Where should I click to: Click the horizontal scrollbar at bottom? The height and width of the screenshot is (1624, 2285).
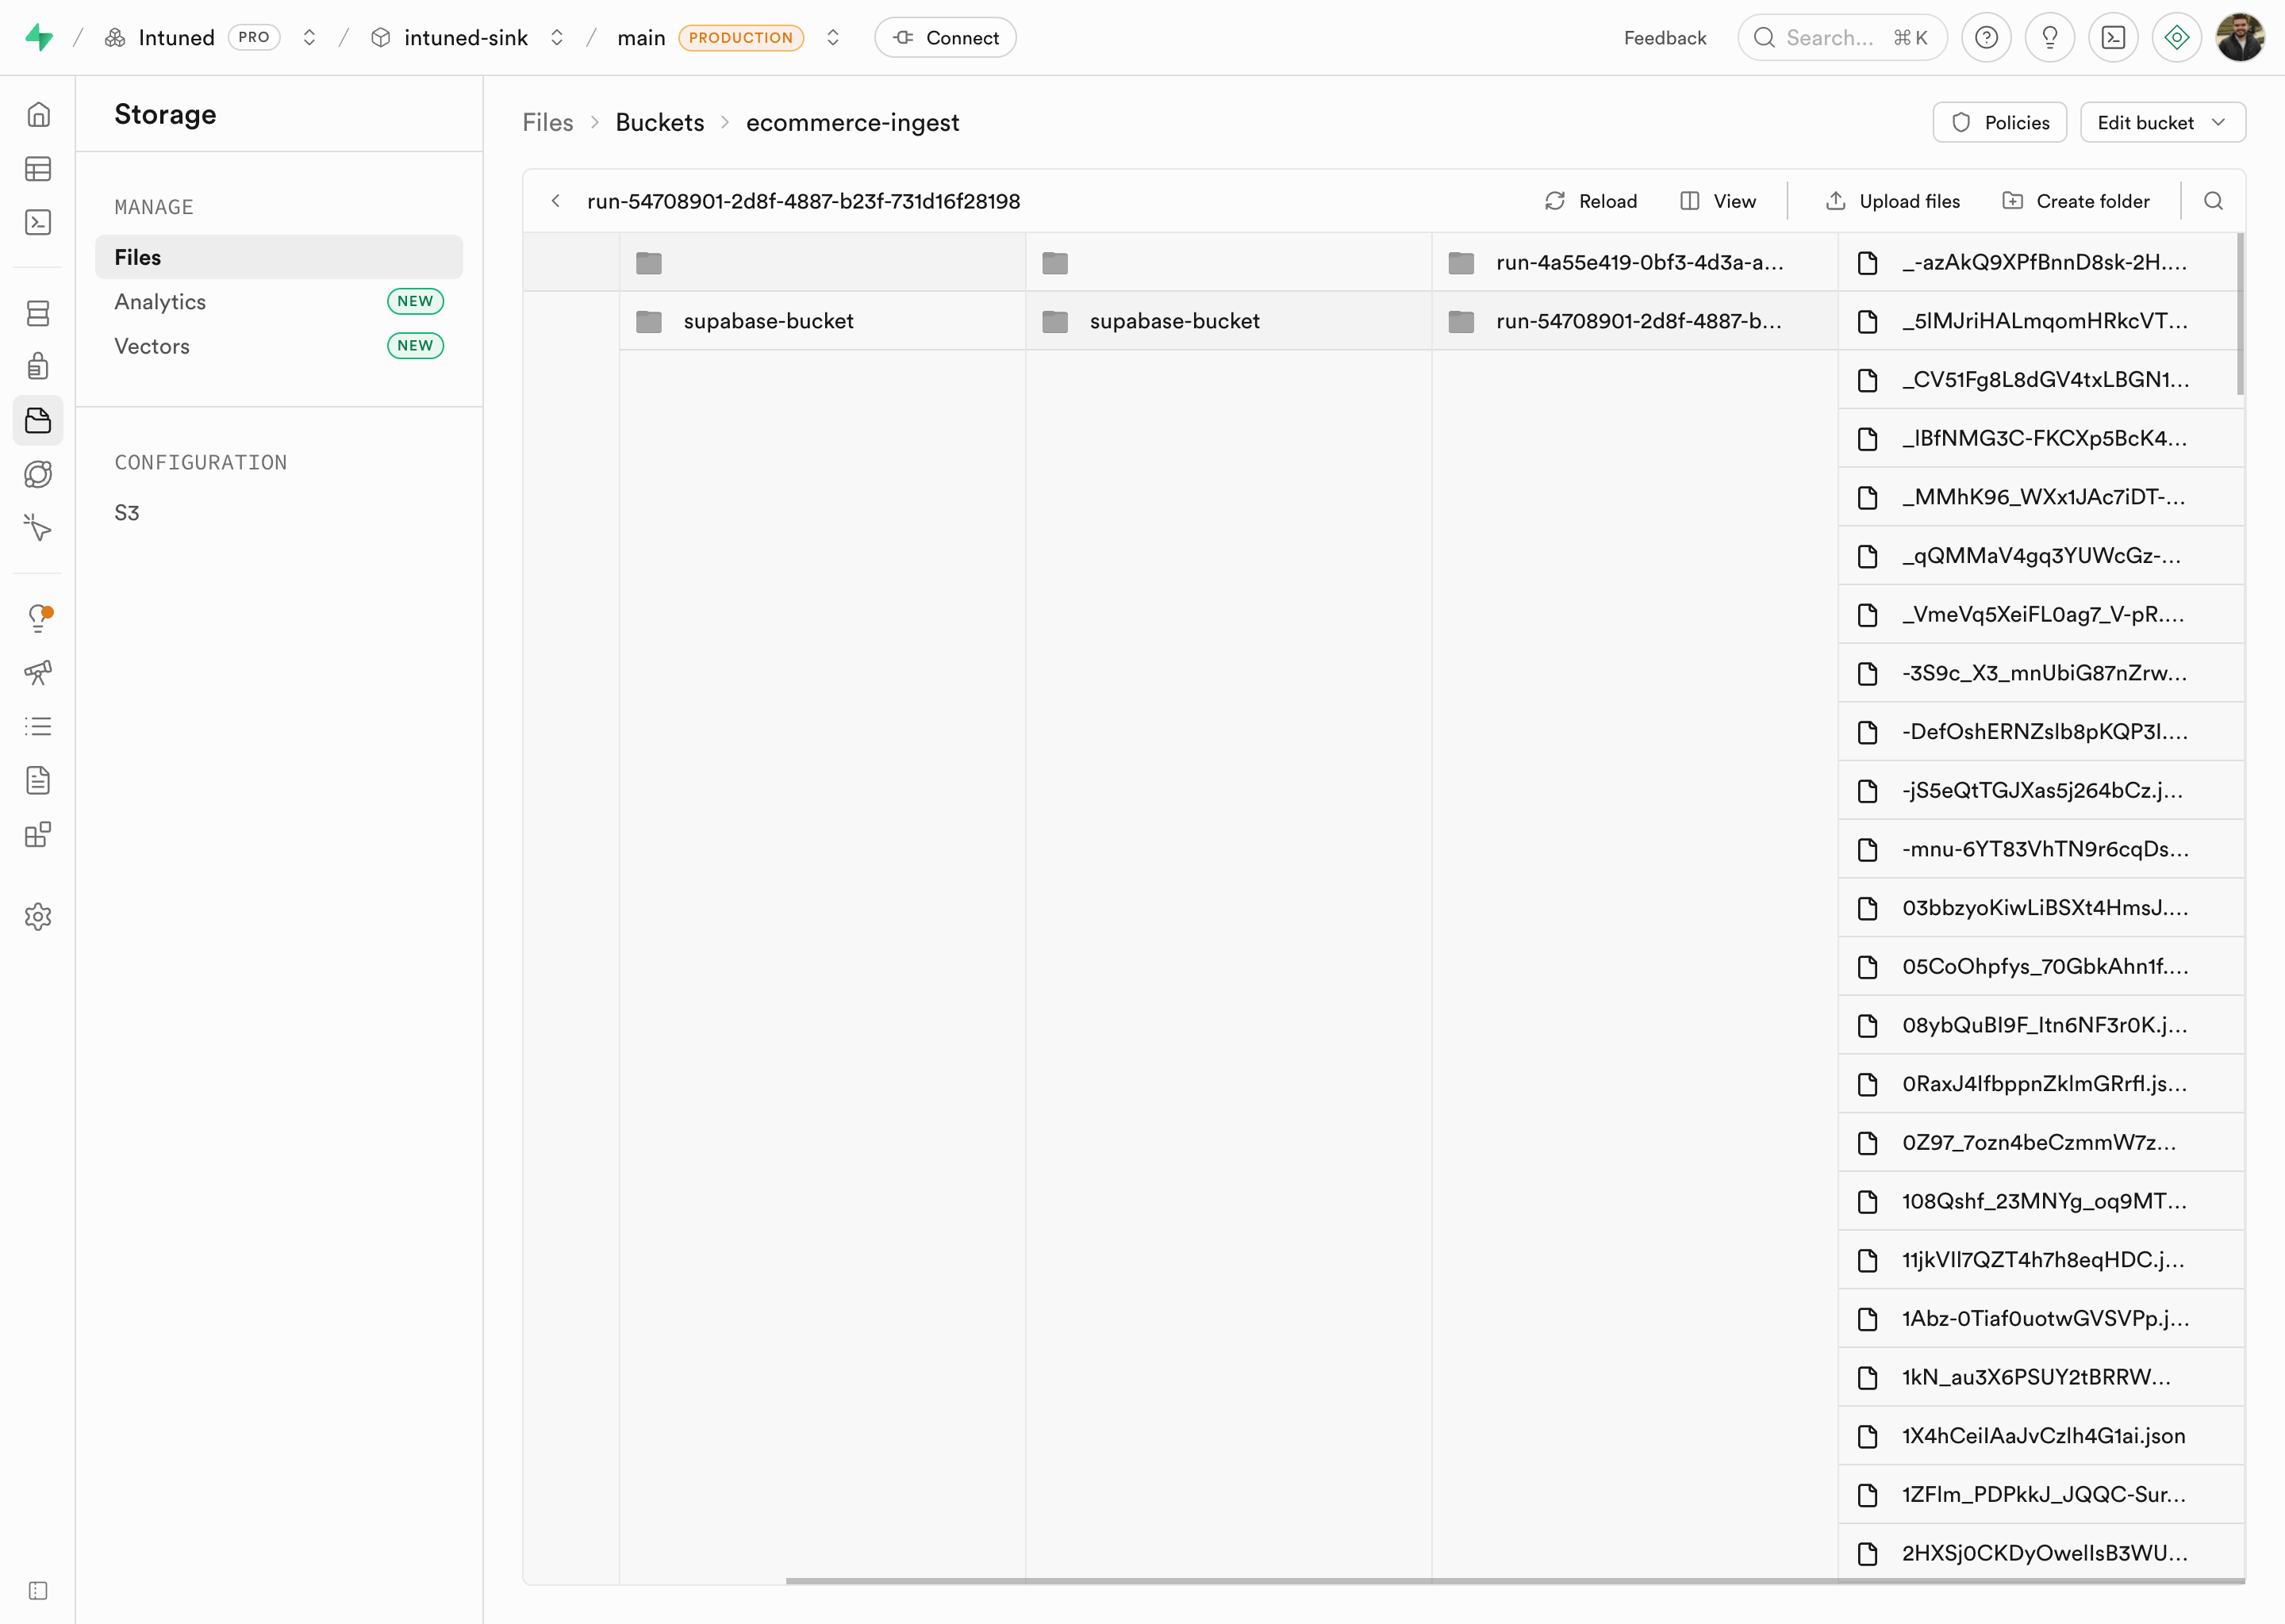click(x=1515, y=1581)
